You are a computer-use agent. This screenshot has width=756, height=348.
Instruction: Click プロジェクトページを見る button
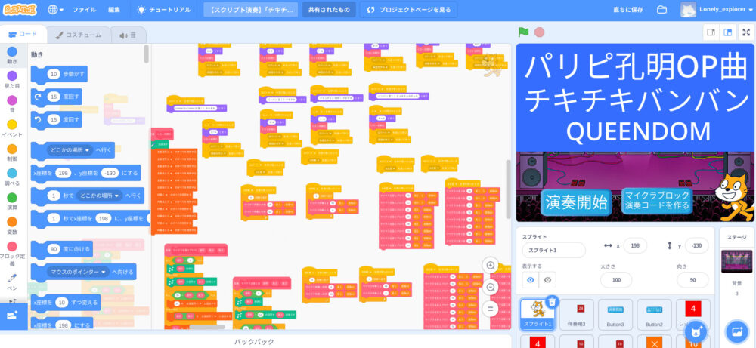[409, 10]
